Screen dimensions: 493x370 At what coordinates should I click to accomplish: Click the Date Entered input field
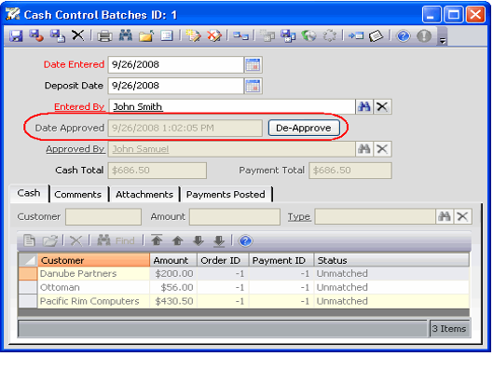[176, 64]
